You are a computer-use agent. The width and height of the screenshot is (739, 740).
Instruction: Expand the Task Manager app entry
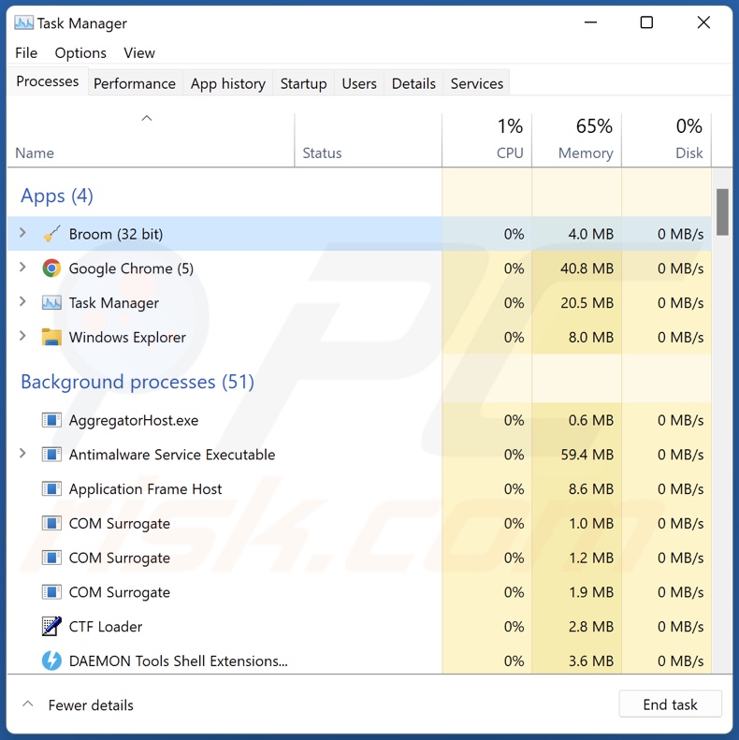22,301
